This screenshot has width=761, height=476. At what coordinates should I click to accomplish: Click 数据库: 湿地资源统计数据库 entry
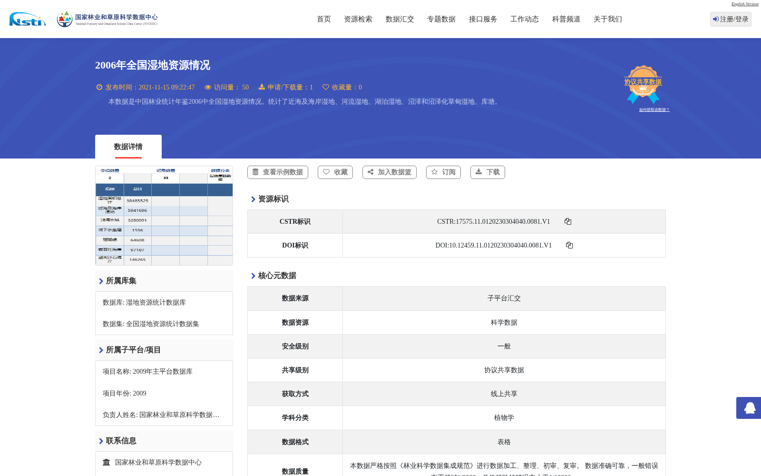144,303
